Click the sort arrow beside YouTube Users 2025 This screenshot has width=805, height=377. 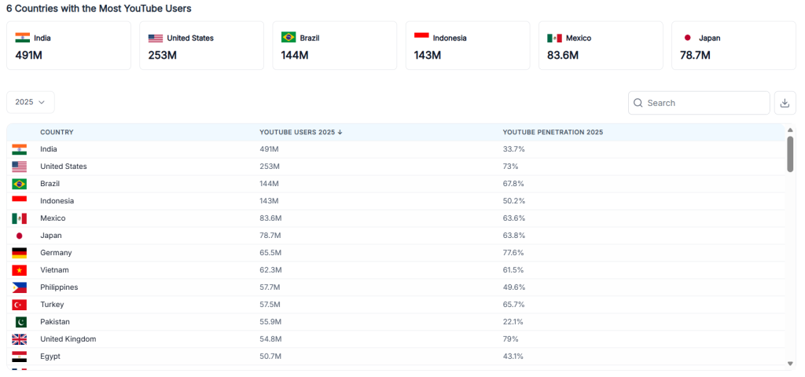[340, 132]
